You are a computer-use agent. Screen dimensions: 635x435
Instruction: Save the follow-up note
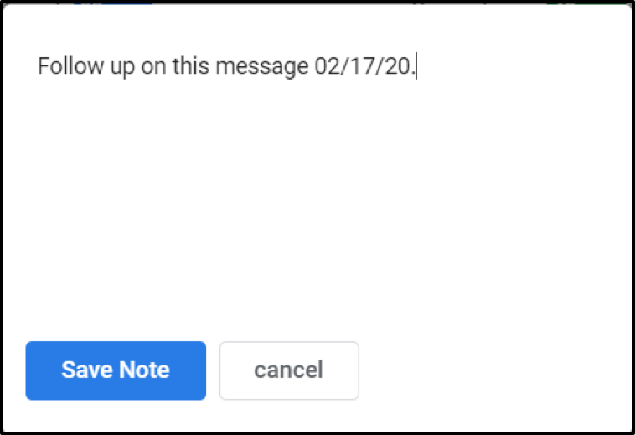click(x=116, y=370)
